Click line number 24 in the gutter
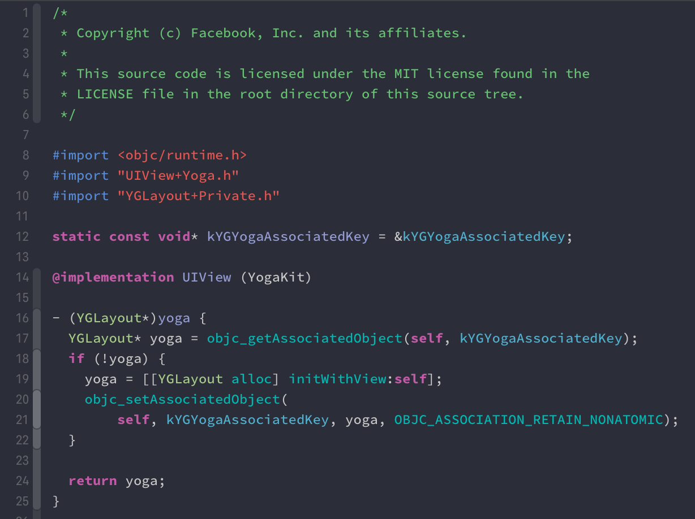The image size is (695, 519). (x=23, y=481)
